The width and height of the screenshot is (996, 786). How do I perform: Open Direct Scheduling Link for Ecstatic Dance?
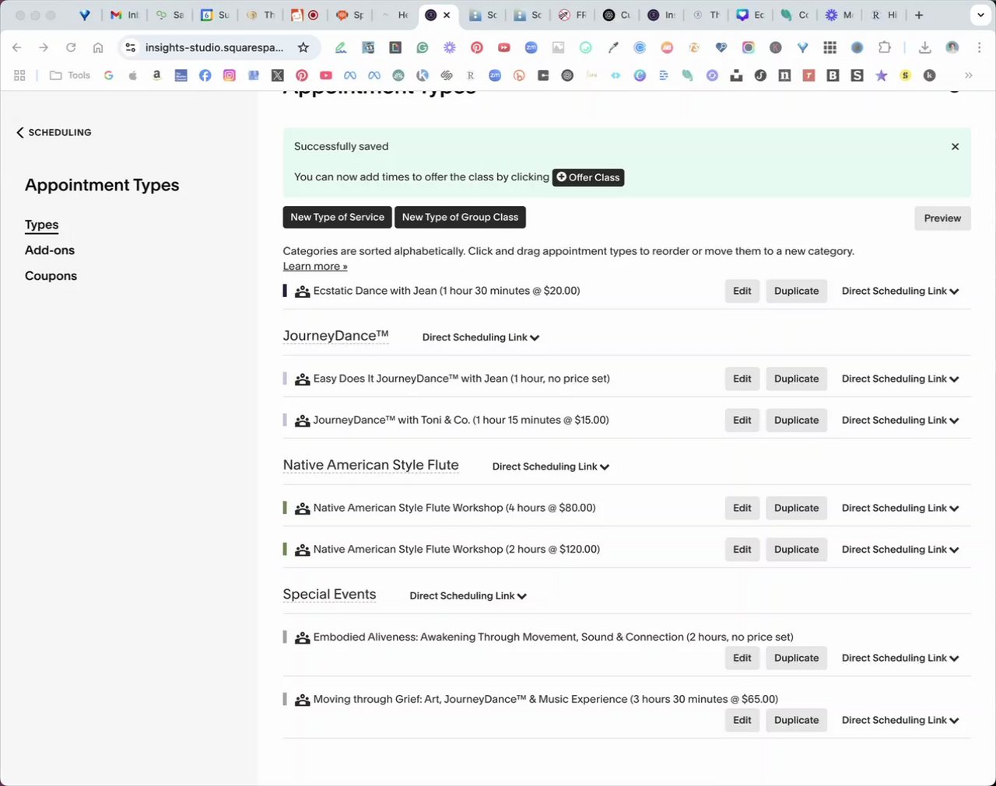tap(900, 292)
